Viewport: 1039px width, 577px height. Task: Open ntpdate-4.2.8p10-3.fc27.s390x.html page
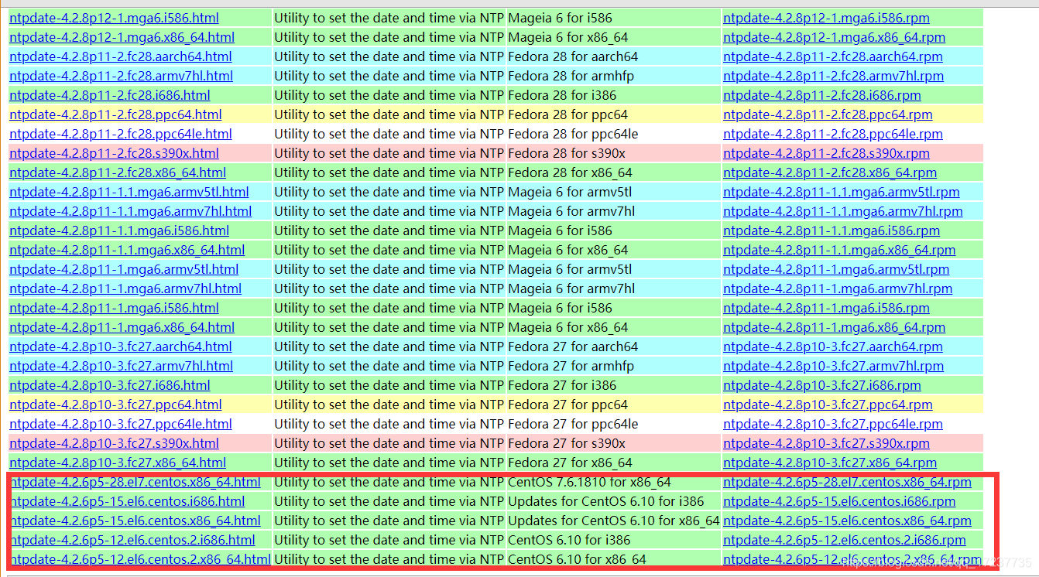tap(114, 443)
